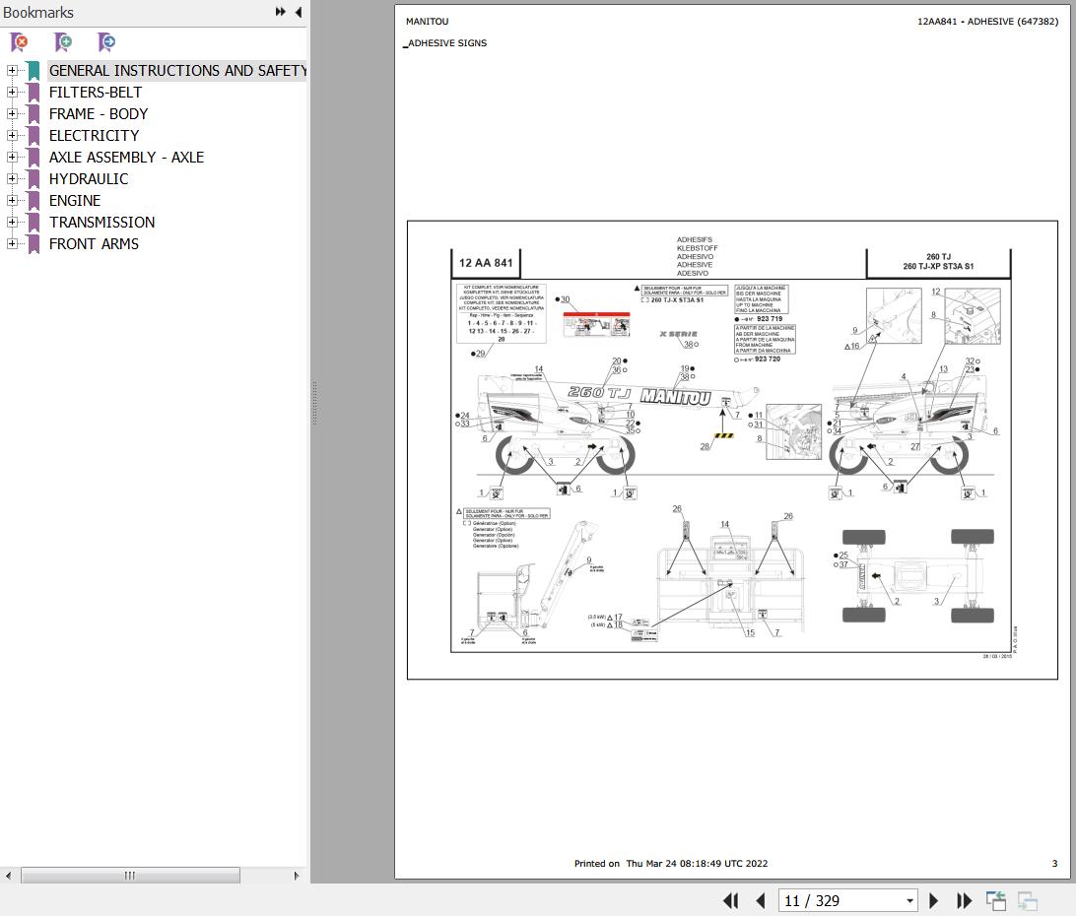The image size is (1076, 916).
Task: Click the 12 AA 841 diagram label
Action: [485, 263]
